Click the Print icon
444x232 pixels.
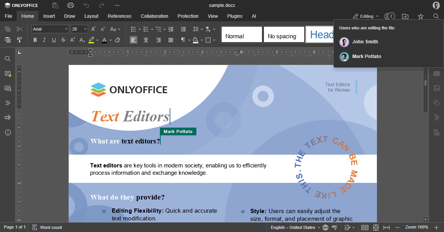[71, 5]
